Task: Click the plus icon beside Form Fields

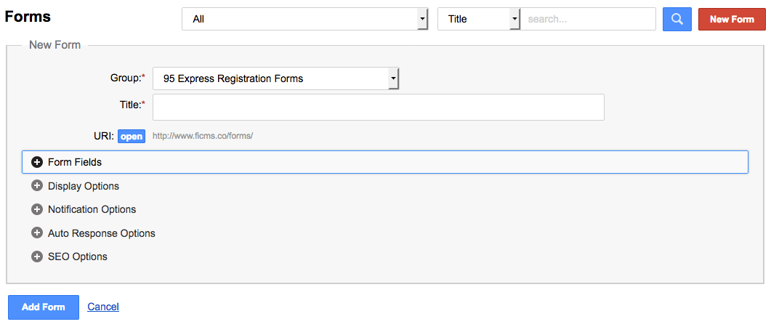Action: (37, 162)
